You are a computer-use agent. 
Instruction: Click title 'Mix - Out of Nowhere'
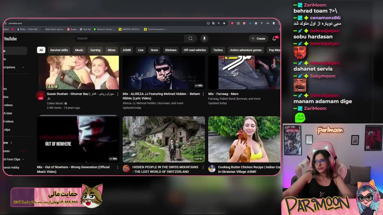(x=73, y=169)
